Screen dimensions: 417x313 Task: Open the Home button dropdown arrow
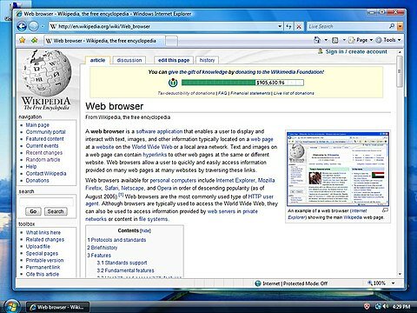coord(326,40)
